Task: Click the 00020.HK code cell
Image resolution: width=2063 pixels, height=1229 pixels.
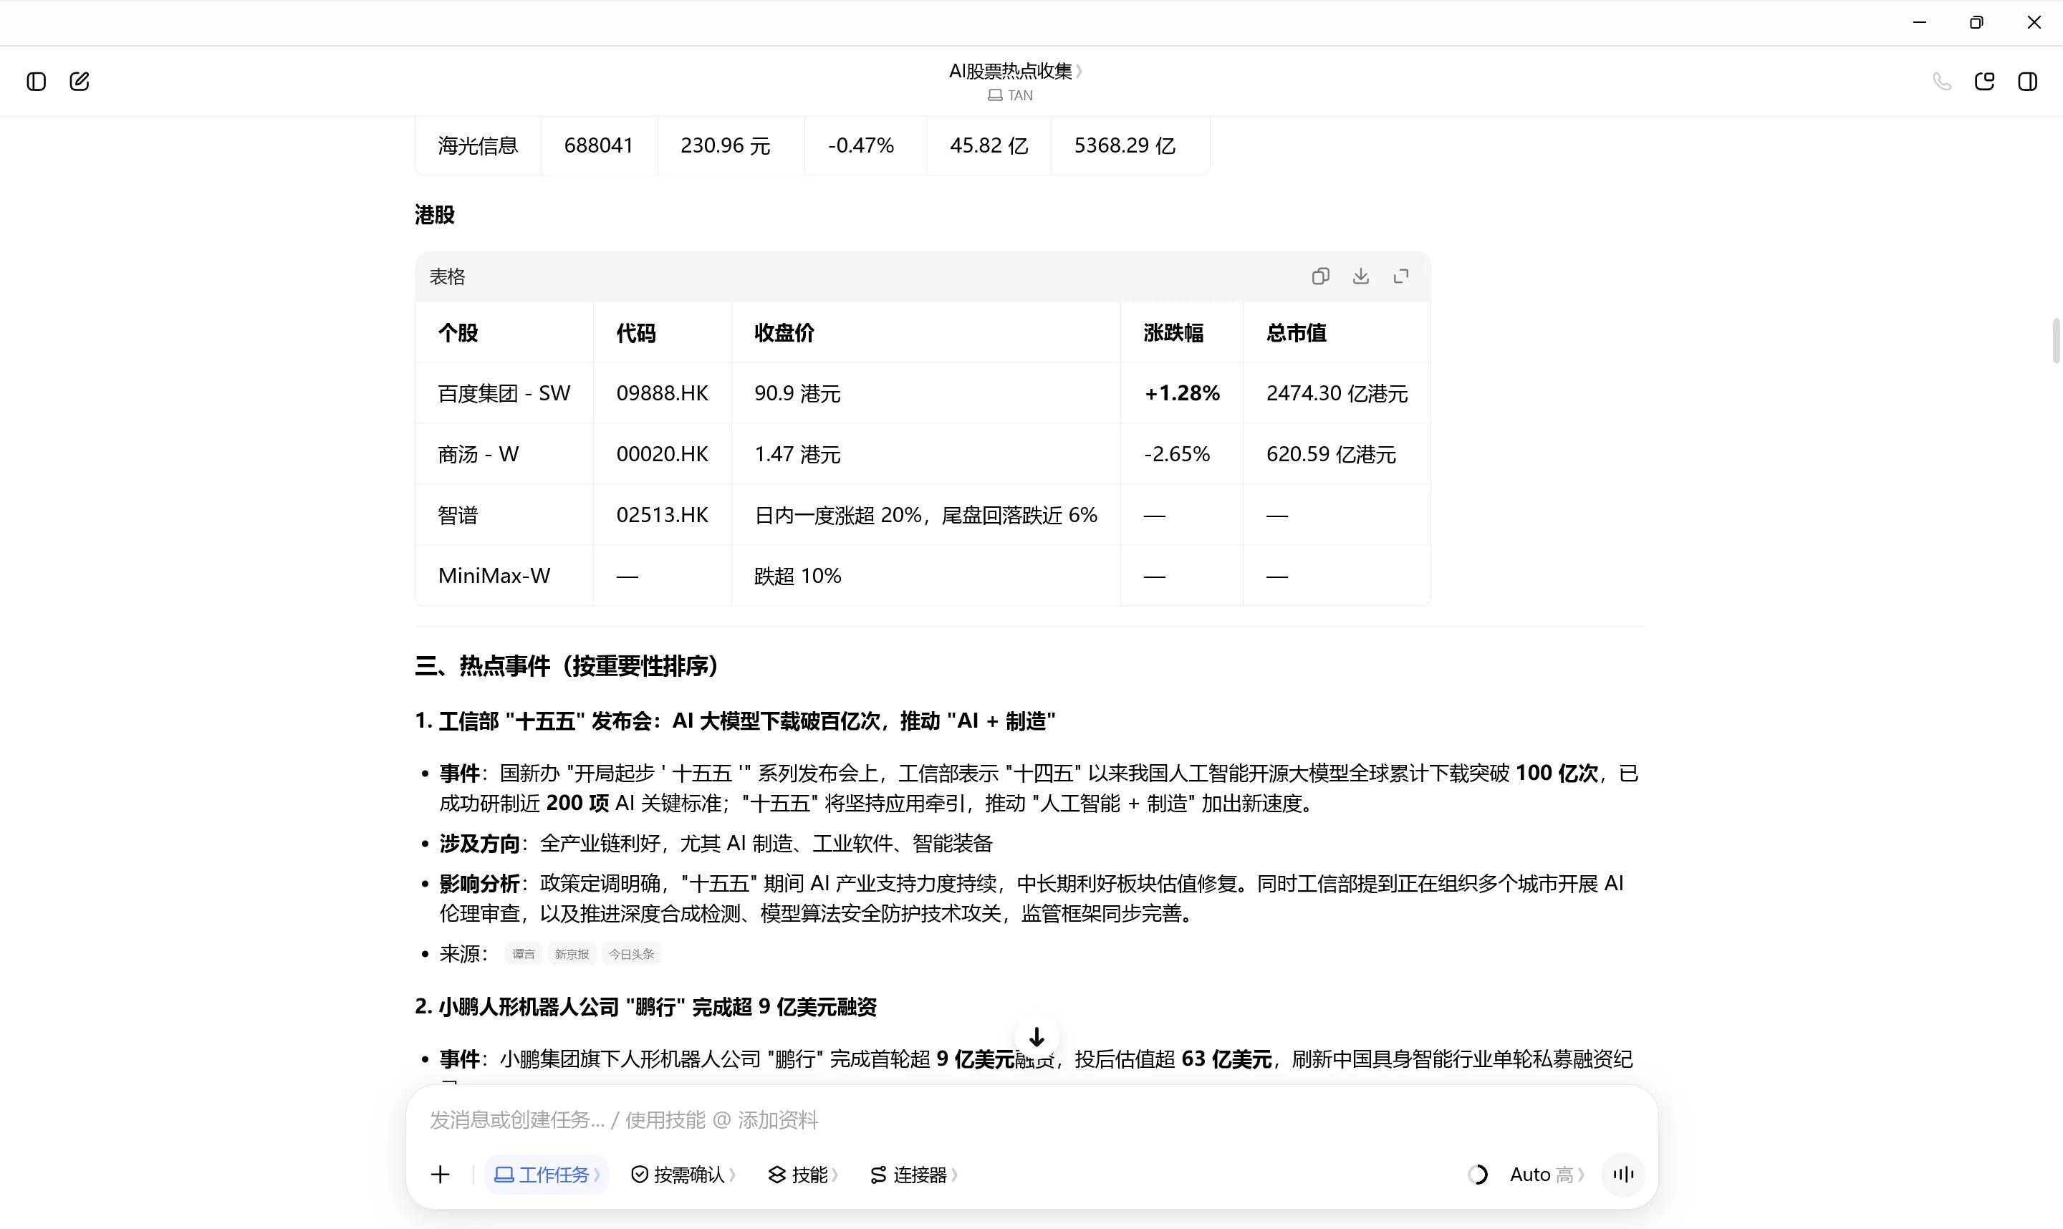Action: point(663,455)
